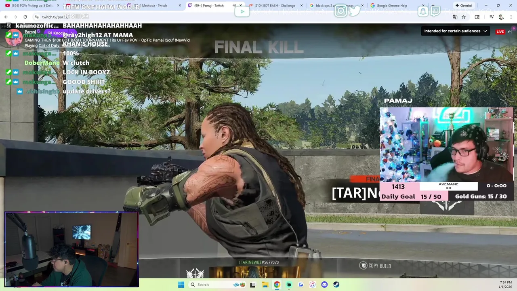This screenshot has width=517, height=291.
Task: Open the Chrome profile avatar
Action: click(x=501, y=17)
